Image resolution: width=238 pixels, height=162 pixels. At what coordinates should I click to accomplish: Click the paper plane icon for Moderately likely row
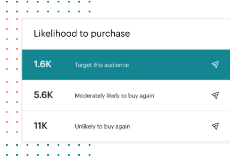215,95
